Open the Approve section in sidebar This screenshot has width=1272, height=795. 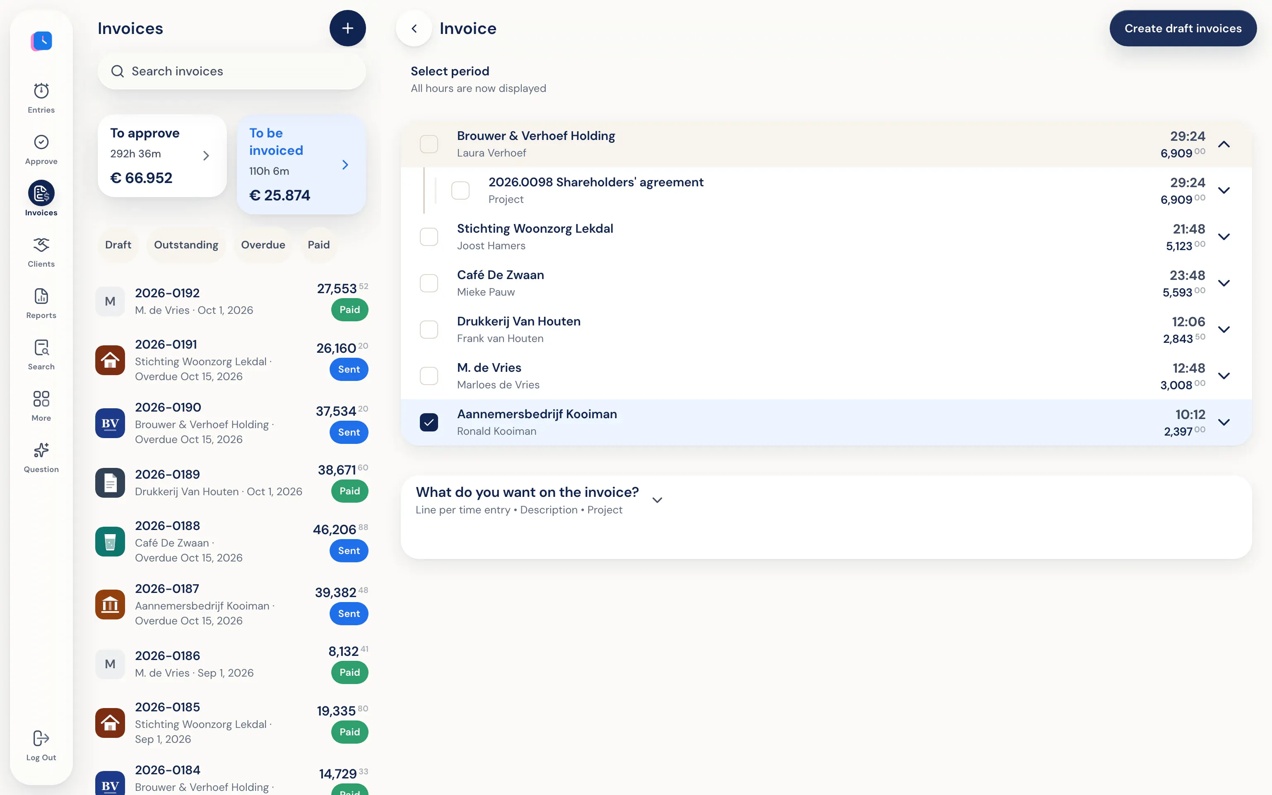pyautogui.click(x=41, y=150)
